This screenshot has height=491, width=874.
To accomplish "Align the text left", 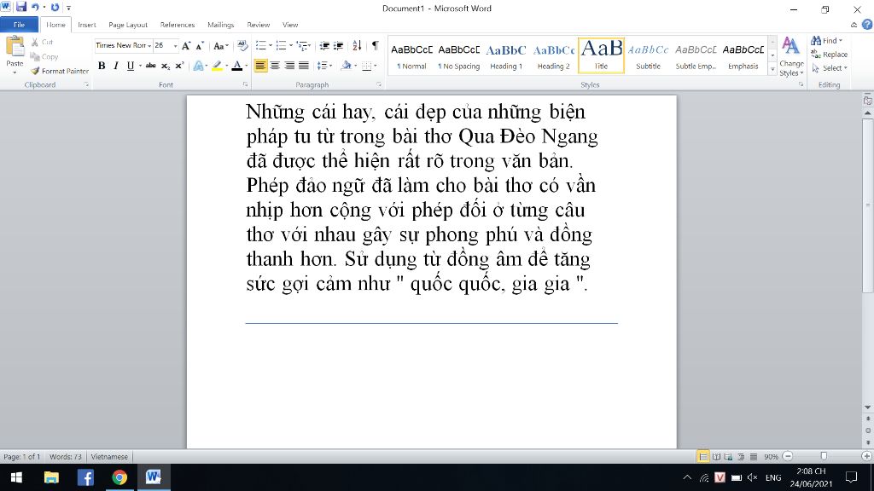I will point(260,66).
